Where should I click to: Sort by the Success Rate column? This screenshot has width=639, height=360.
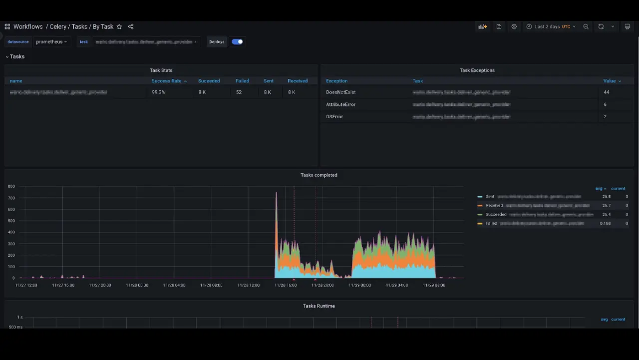click(167, 81)
